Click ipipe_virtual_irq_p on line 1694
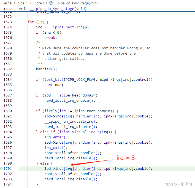The image size is (195, 188). click(x=79, y=132)
